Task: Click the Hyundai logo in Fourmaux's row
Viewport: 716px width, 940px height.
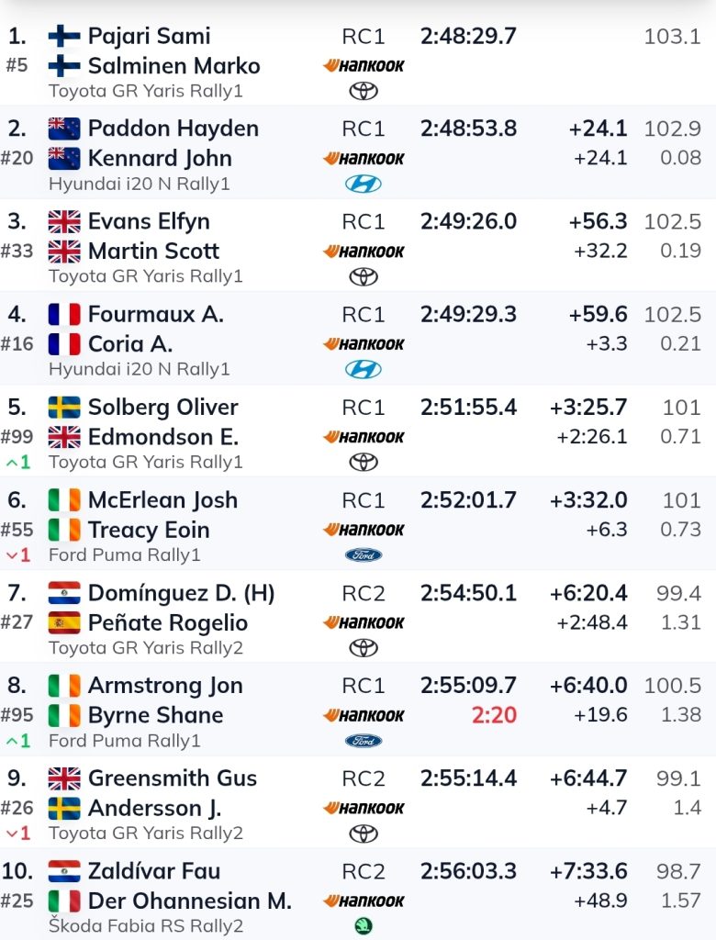Action: [x=364, y=369]
